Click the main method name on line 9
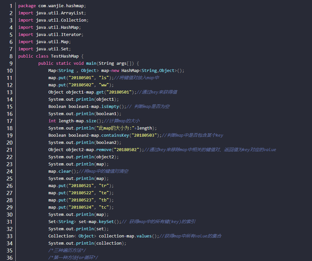Screen dimensions: 312x261 pyautogui.click(x=91, y=63)
